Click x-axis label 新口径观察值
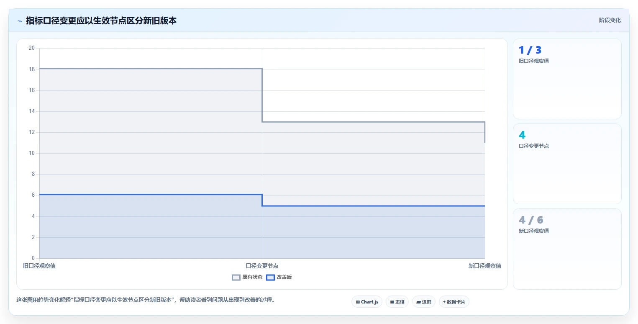The image size is (638, 324). pos(484,266)
